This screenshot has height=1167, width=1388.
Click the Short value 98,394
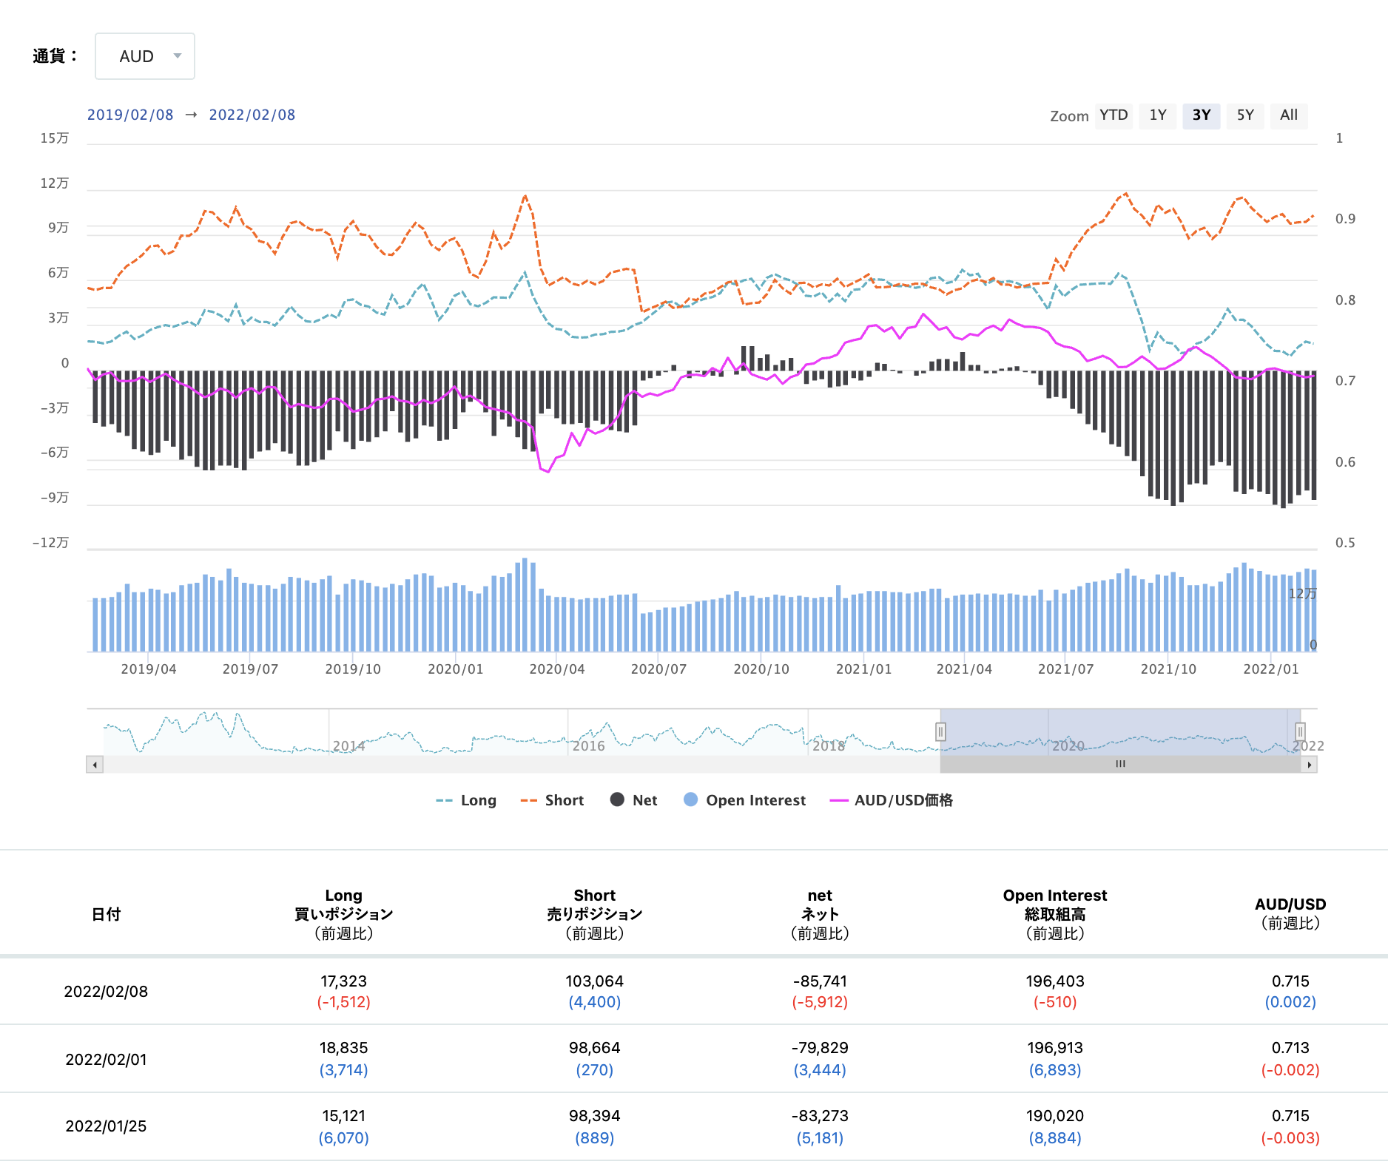[595, 1116]
